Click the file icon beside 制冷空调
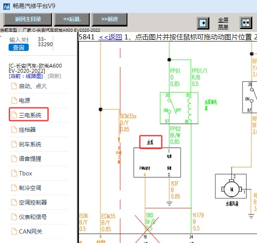 [14, 188]
